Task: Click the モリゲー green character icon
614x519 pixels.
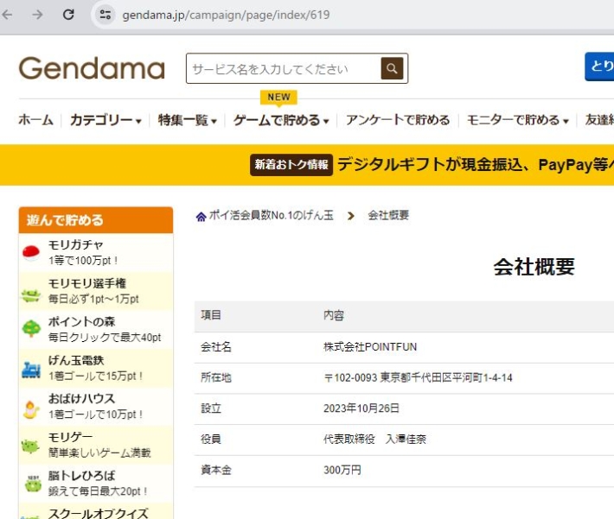Action: pyautogui.click(x=30, y=446)
